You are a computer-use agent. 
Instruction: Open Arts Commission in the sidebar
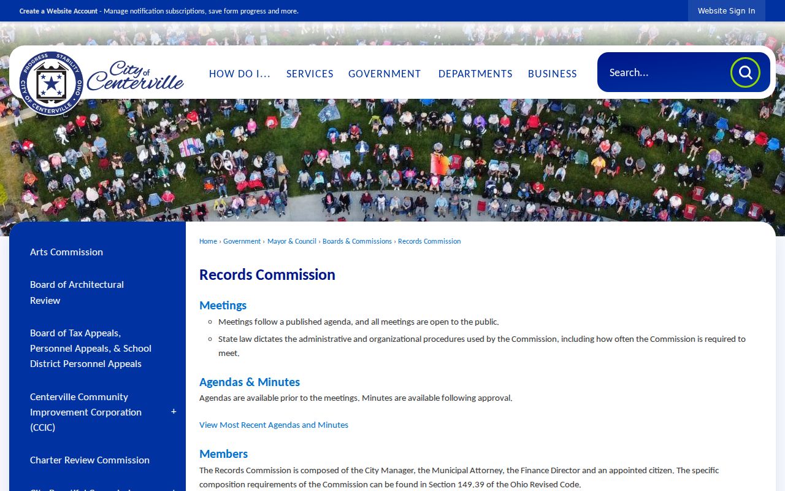pyautogui.click(x=66, y=252)
